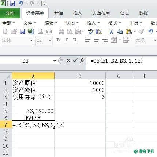The height and width of the screenshot is (157, 157).
Task: Click the Save icon in the classic toolbar
Action: 23,32
